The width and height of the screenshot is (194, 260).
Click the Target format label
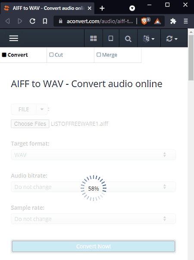[30, 144]
